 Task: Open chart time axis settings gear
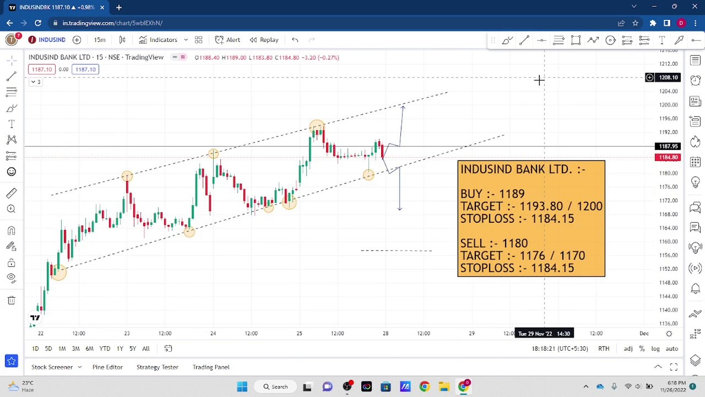tap(669, 334)
